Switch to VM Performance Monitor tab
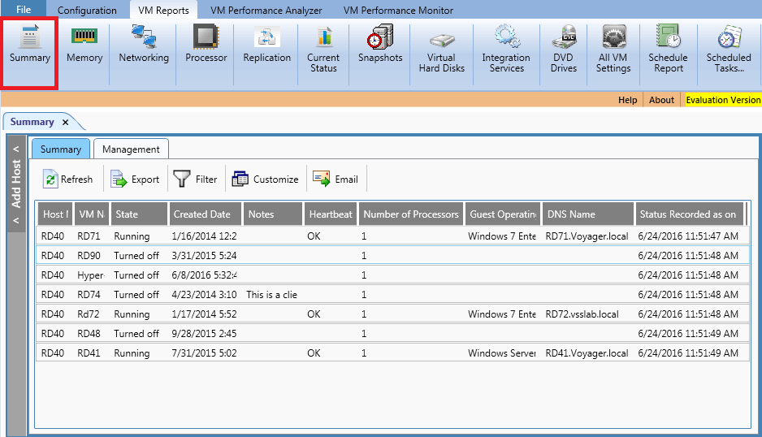 (x=398, y=11)
